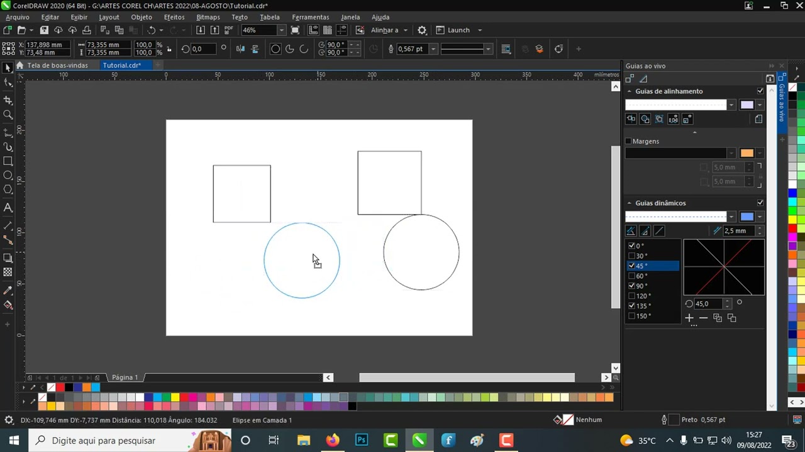Uncheck the 90° angle checkbox
Screen dimensions: 805x452
tap(632, 286)
